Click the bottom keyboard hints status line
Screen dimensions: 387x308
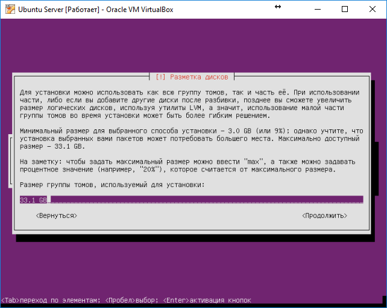[126, 300]
